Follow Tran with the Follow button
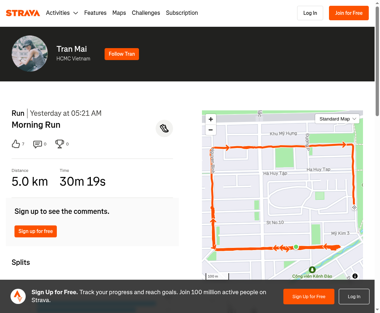Image resolution: width=380 pixels, height=313 pixels. (x=122, y=54)
